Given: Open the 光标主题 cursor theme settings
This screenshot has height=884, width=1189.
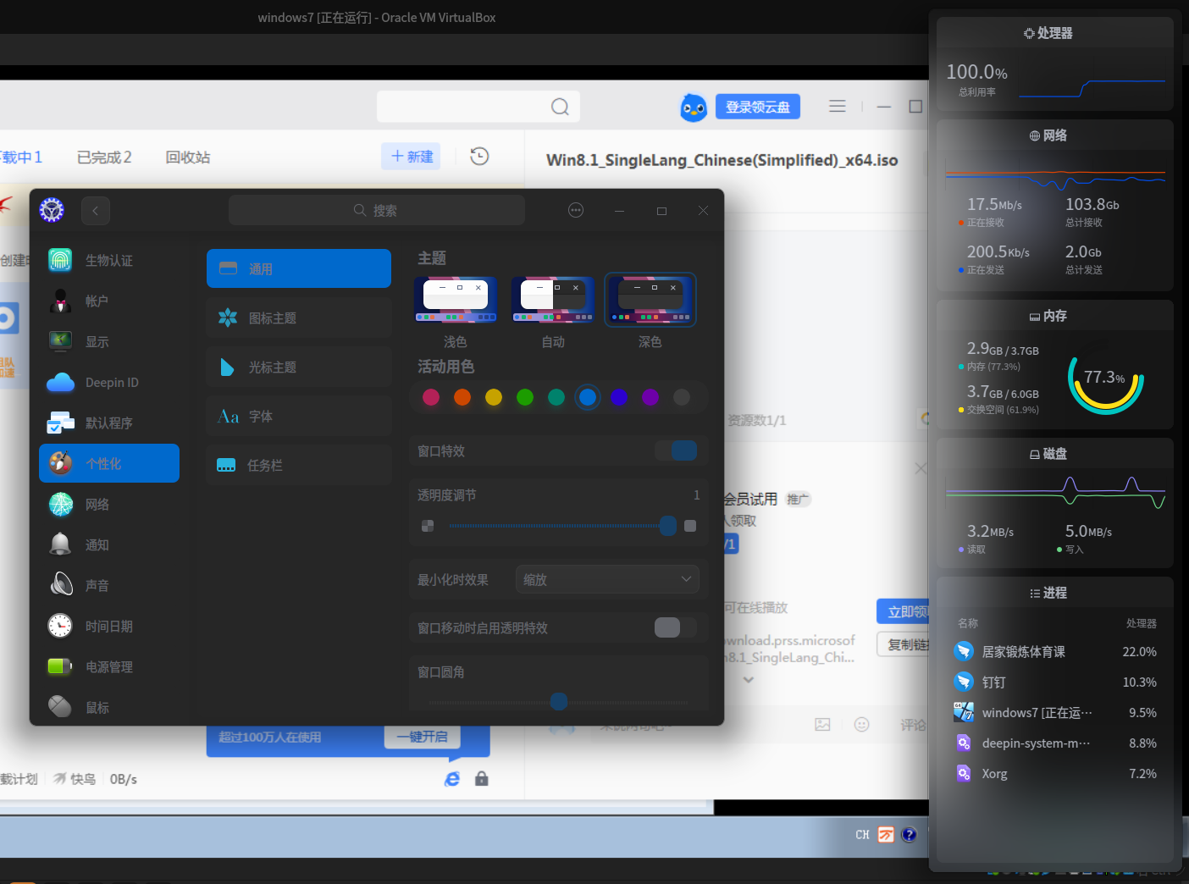Looking at the screenshot, I should (x=298, y=367).
